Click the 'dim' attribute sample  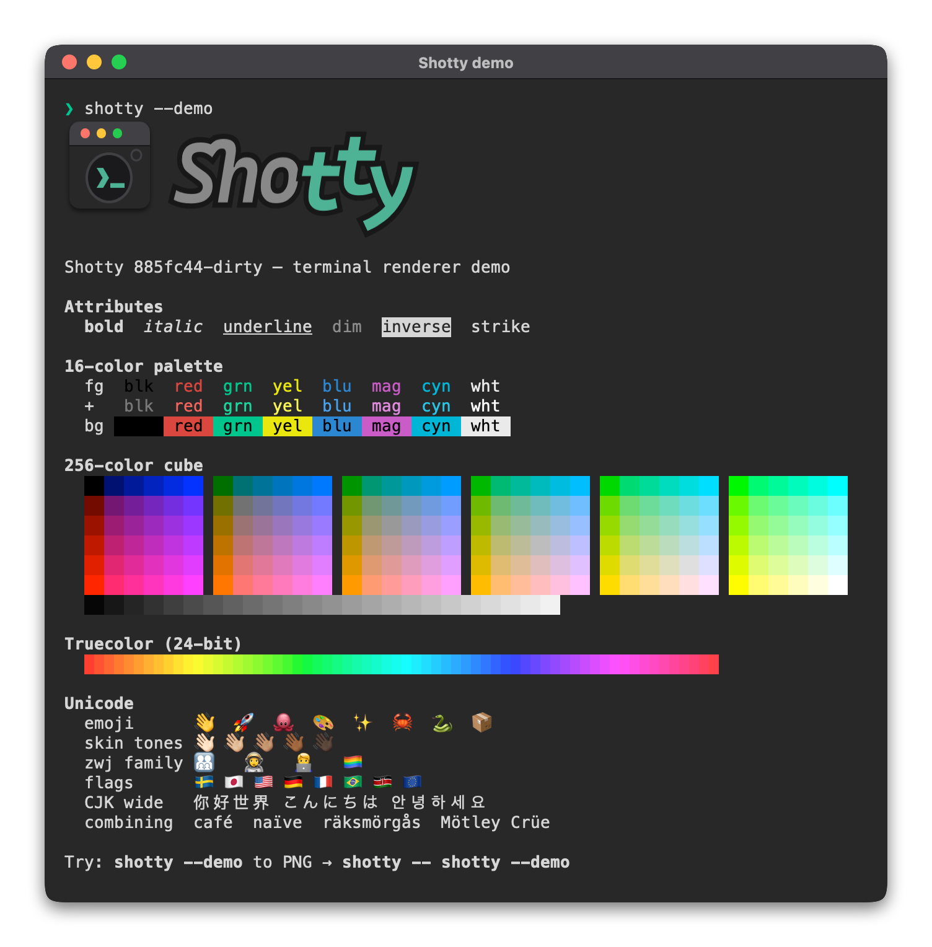(x=347, y=327)
